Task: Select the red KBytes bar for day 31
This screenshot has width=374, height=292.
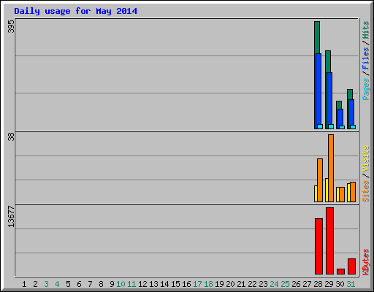Action: [351, 266]
